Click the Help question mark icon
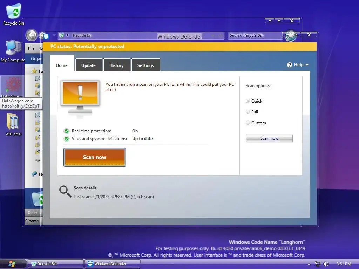The width and height of the screenshot is (359, 269). tap(289, 65)
